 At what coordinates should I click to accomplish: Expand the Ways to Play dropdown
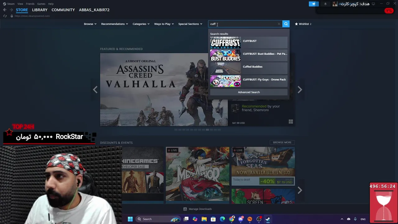(x=164, y=24)
